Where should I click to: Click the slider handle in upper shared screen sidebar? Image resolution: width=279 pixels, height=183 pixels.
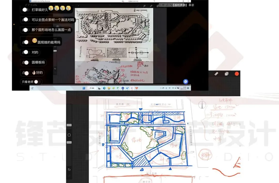coord(55,51)
